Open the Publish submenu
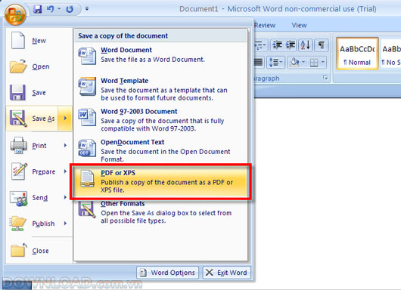The width and height of the screenshot is (401, 290). point(39,224)
